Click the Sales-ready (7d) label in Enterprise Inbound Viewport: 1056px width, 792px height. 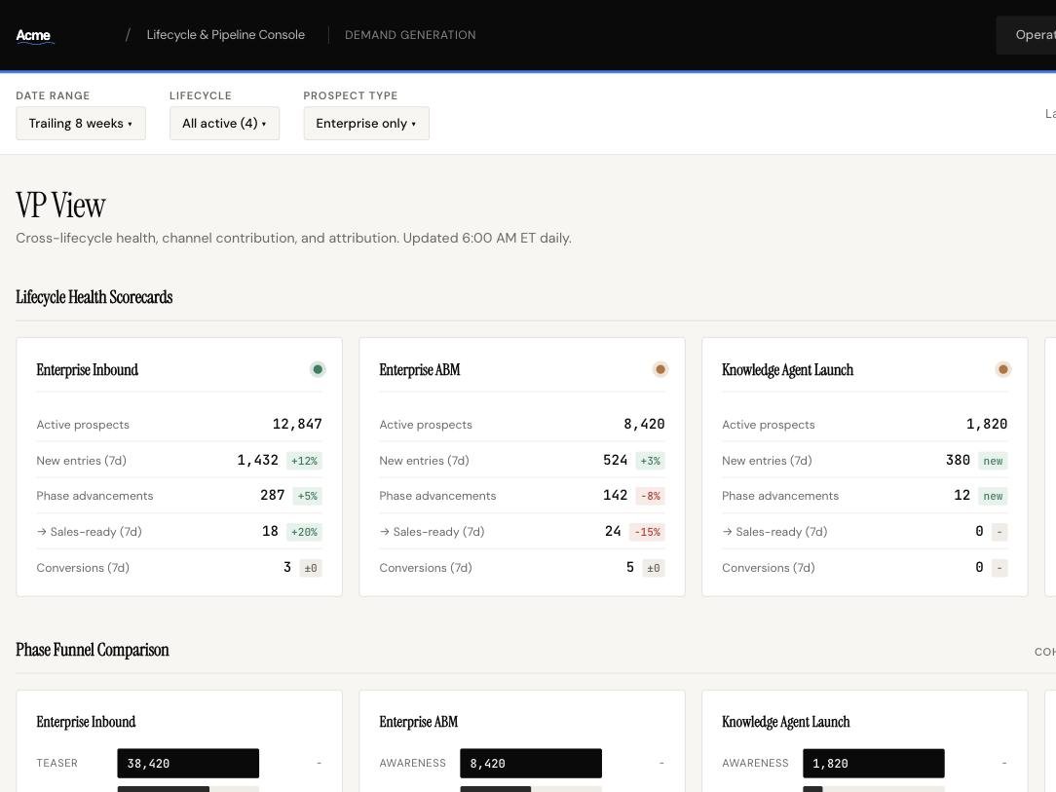click(x=89, y=531)
